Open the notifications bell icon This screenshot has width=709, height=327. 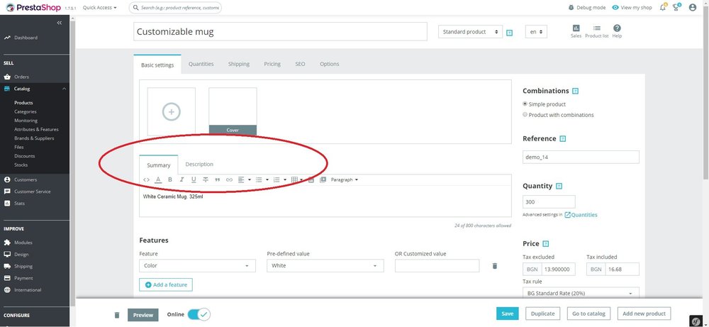tap(663, 7)
